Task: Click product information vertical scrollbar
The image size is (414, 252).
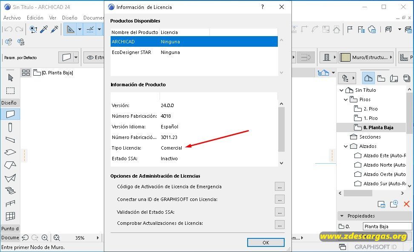Action: point(281,129)
